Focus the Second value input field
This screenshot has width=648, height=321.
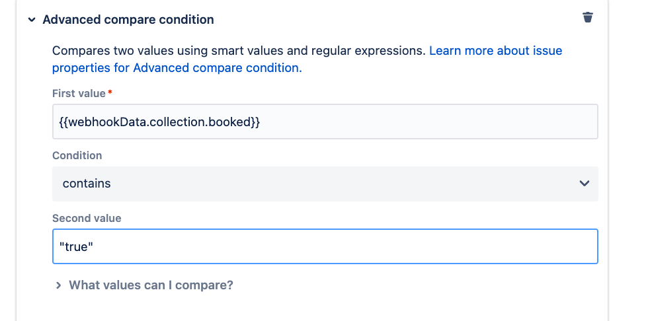pyautogui.click(x=325, y=247)
